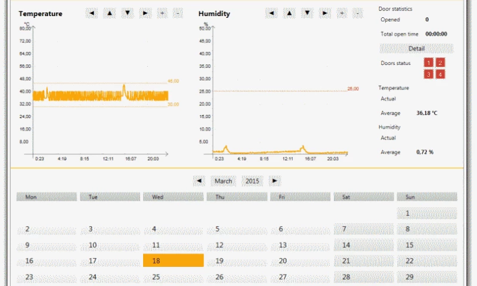Pan Temperature chart left with arrow

92,13
